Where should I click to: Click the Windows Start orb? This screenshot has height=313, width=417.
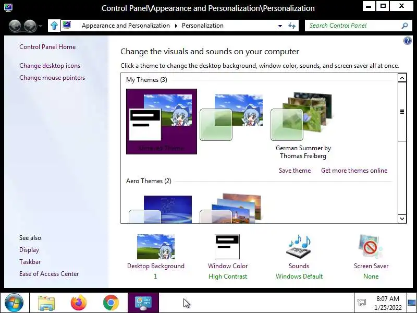tap(14, 303)
